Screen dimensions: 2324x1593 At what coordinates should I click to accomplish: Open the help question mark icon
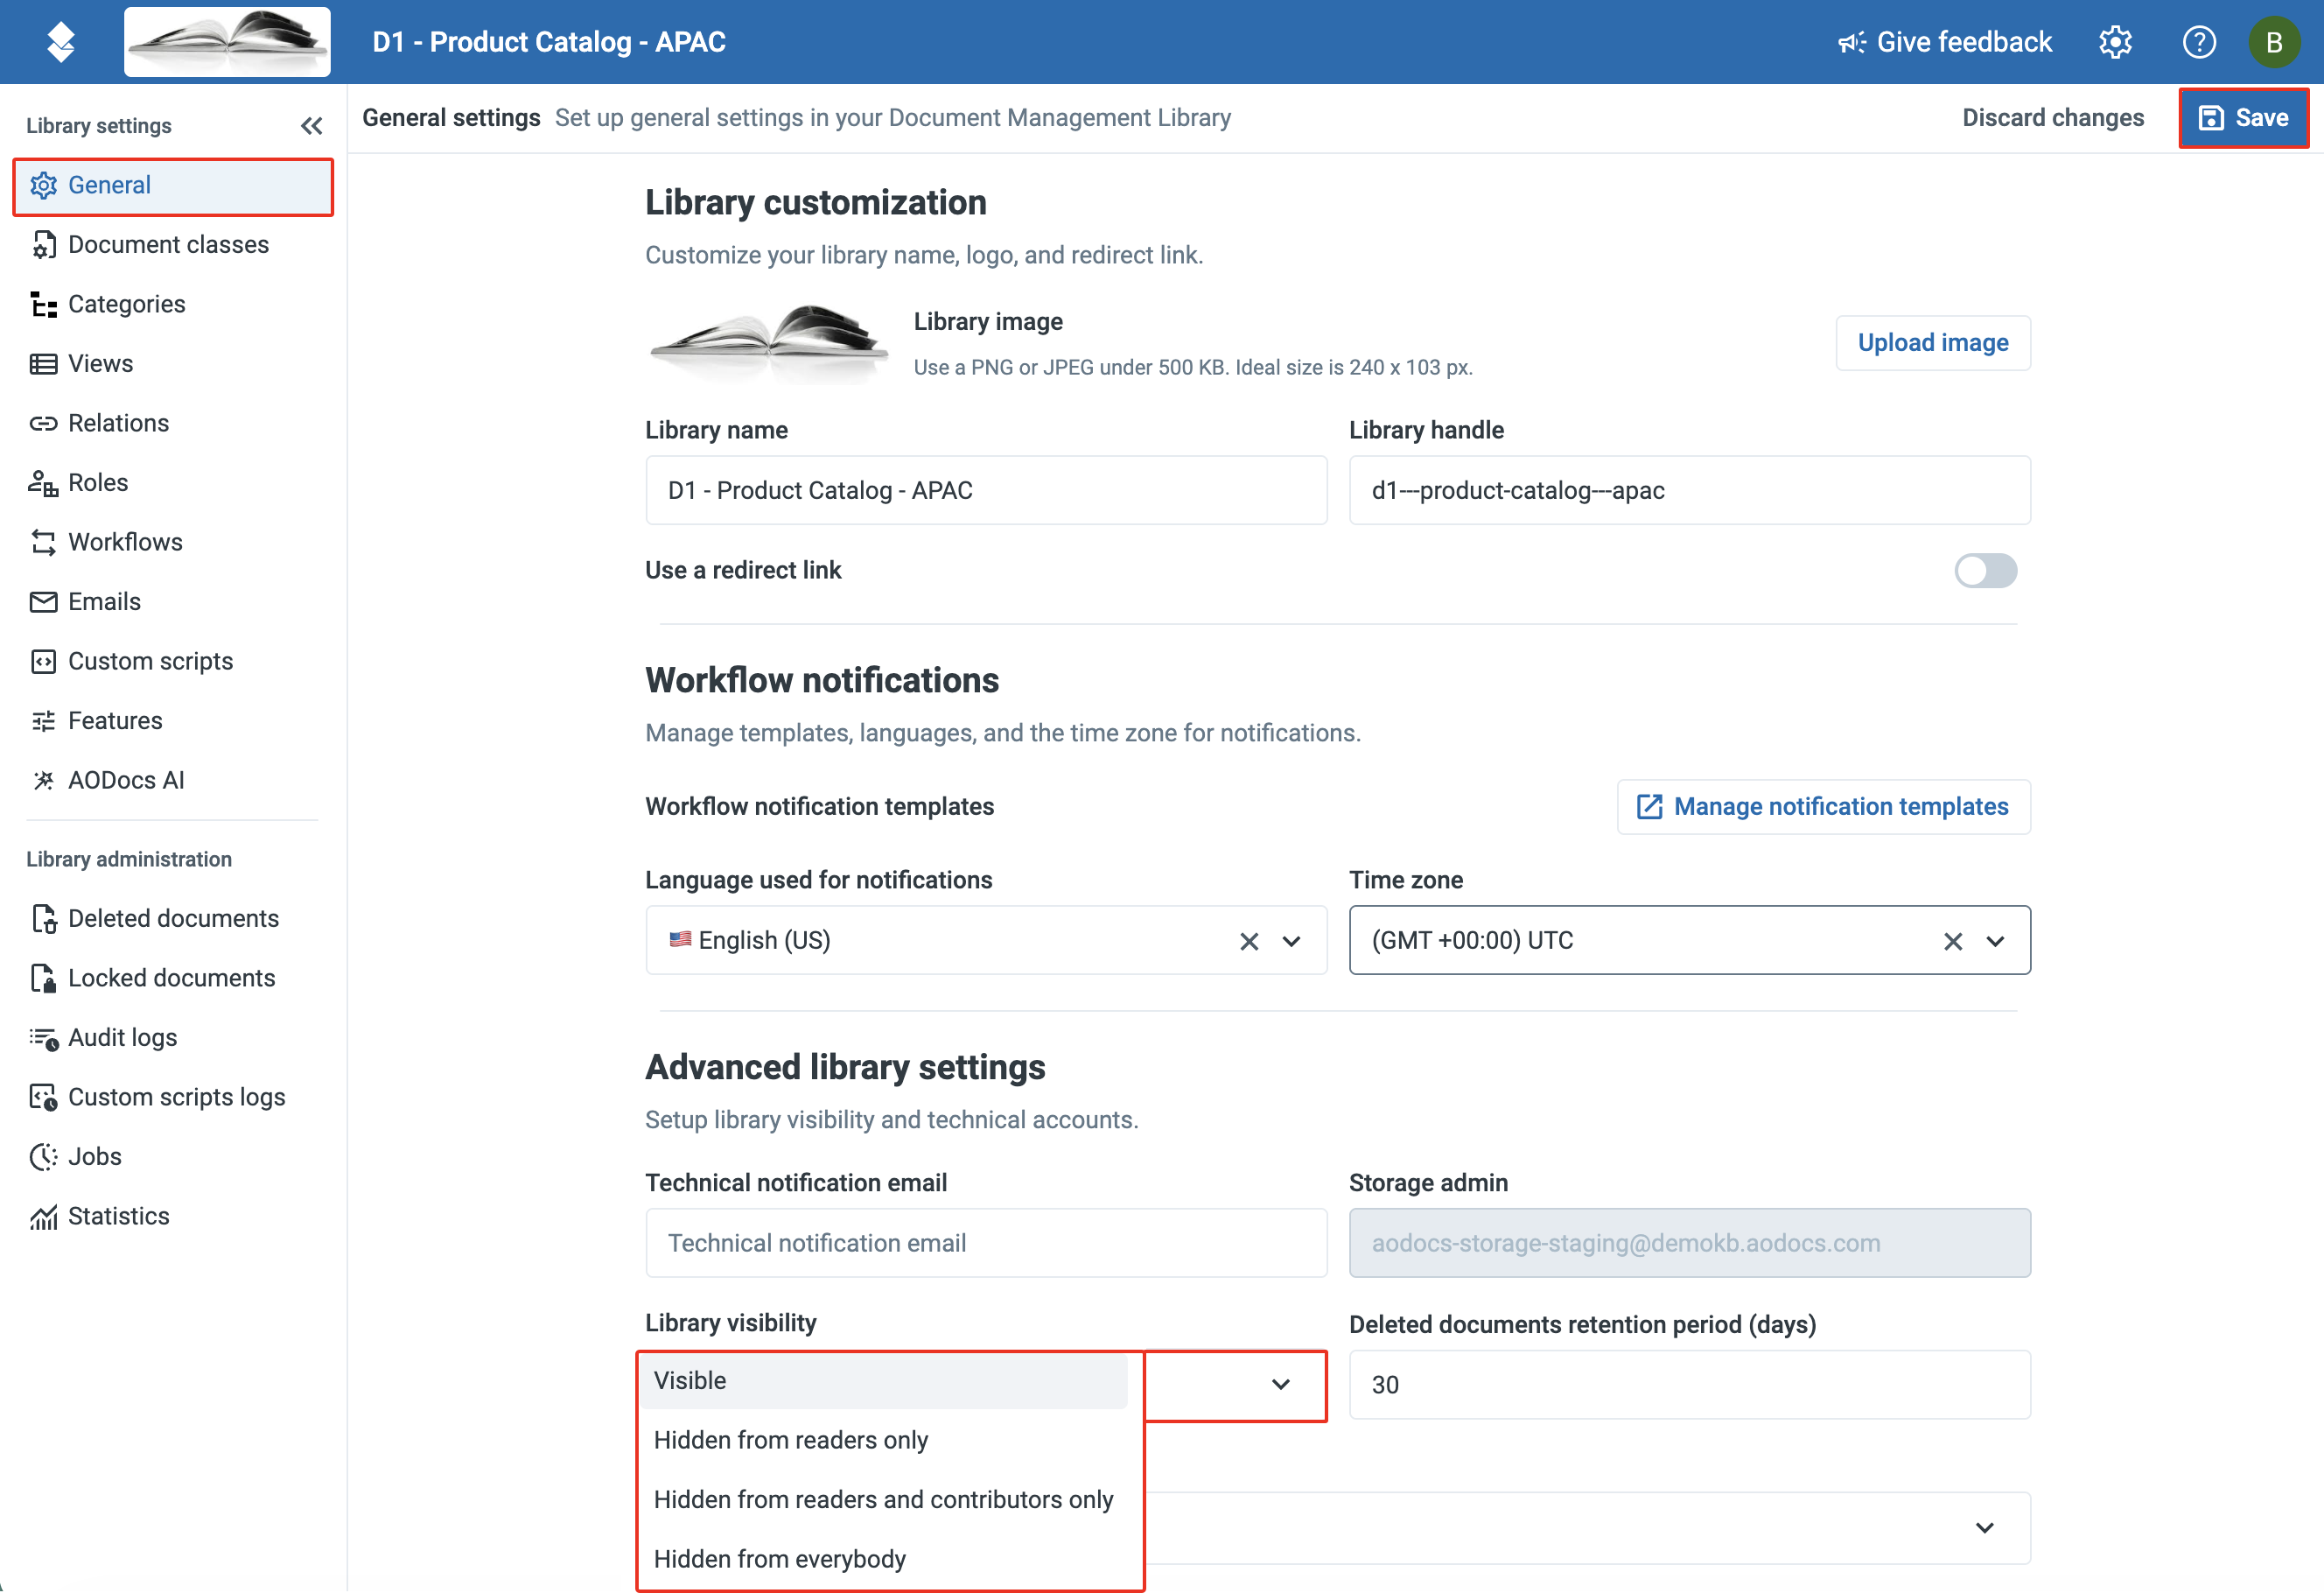[2199, 42]
